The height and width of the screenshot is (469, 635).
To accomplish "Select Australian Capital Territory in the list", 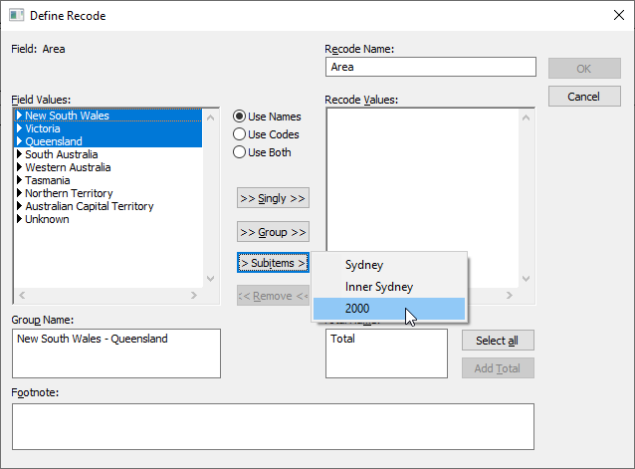I will [90, 207].
